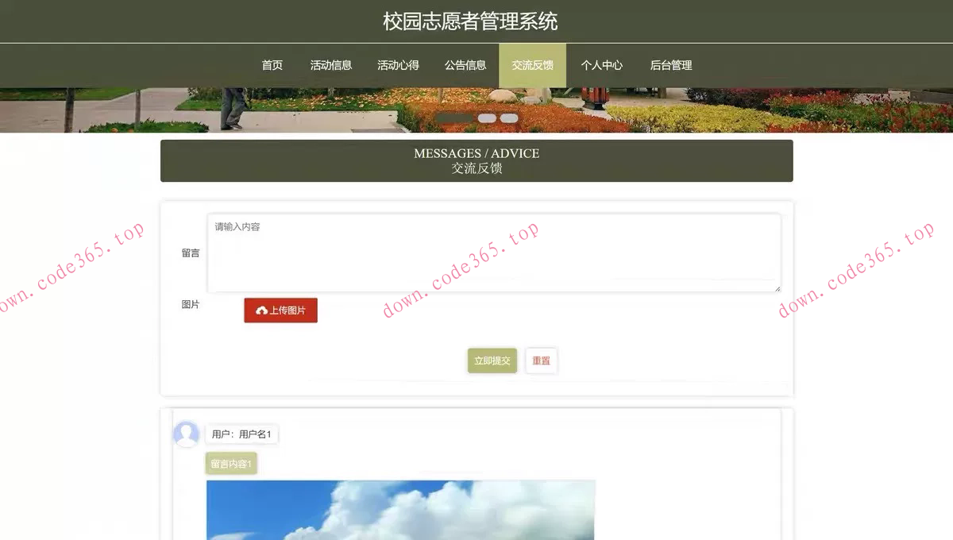Open the 活动心得 navigation item
Viewport: 953px width, 540px height.
click(398, 66)
